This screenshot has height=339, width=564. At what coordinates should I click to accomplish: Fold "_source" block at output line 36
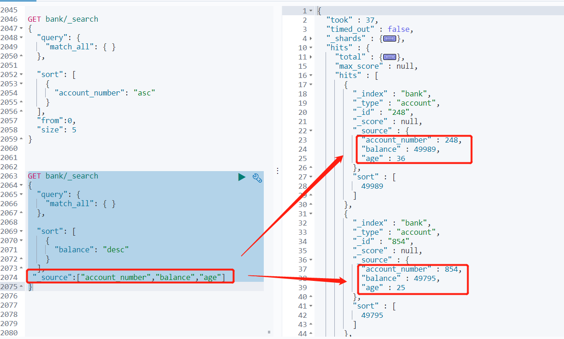click(311, 260)
